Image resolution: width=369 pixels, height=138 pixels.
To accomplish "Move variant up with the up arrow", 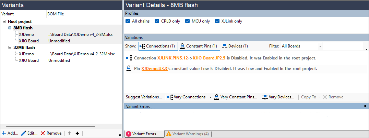I will pos(69,133).
